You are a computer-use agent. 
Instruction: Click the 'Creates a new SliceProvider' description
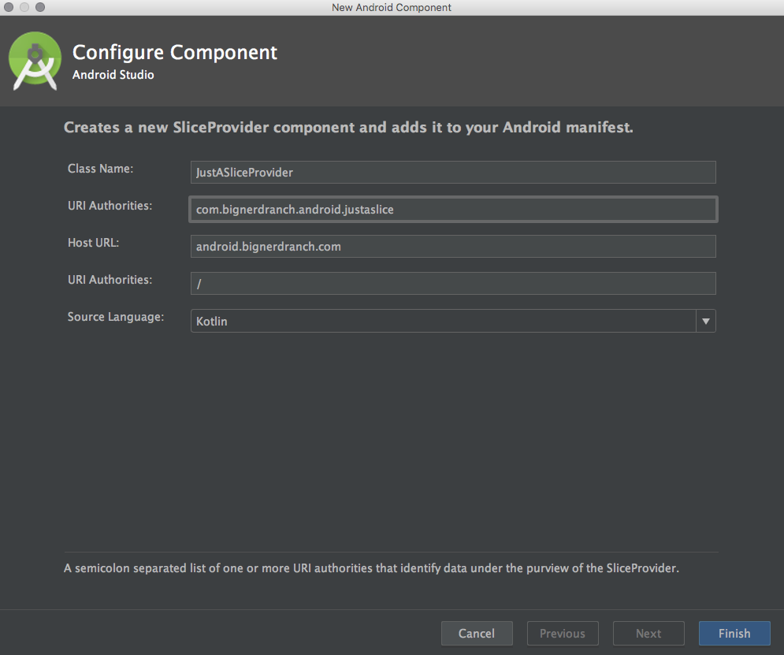point(348,128)
